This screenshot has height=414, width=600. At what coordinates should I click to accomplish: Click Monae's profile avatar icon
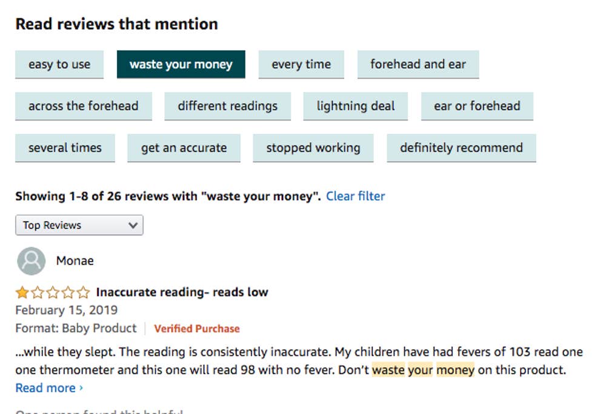pos(32,261)
